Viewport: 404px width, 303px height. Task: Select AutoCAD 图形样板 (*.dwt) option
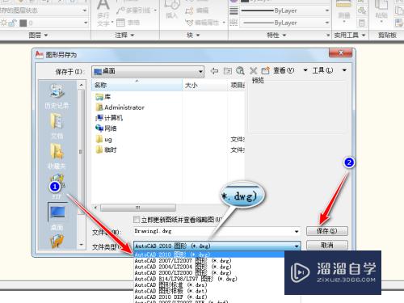[x=170, y=291]
